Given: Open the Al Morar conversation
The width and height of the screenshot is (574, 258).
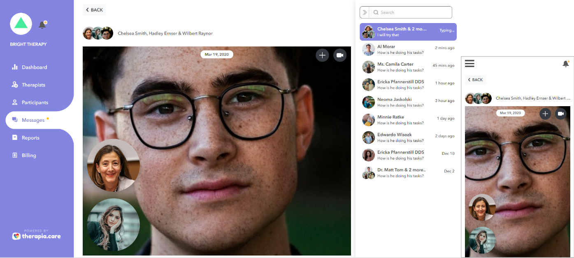Looking at the screenshot, I should coord(408,50).
